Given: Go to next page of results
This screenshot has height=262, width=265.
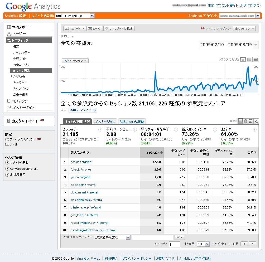Looking at the screenshot, I should 253,244.
